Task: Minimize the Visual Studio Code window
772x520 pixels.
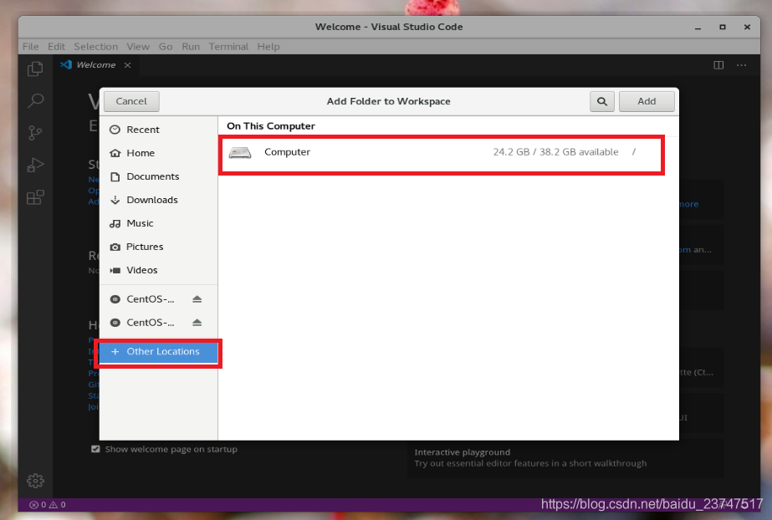Action: 698,28
